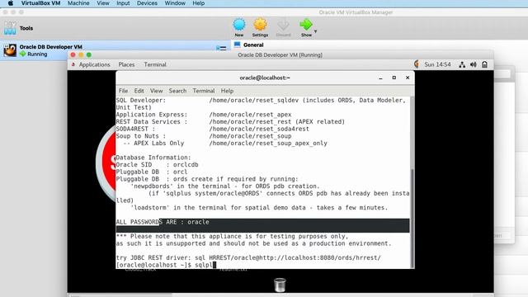Open the macOS Help menu
This screenshot has width=528, height=297.
[198, 3]
